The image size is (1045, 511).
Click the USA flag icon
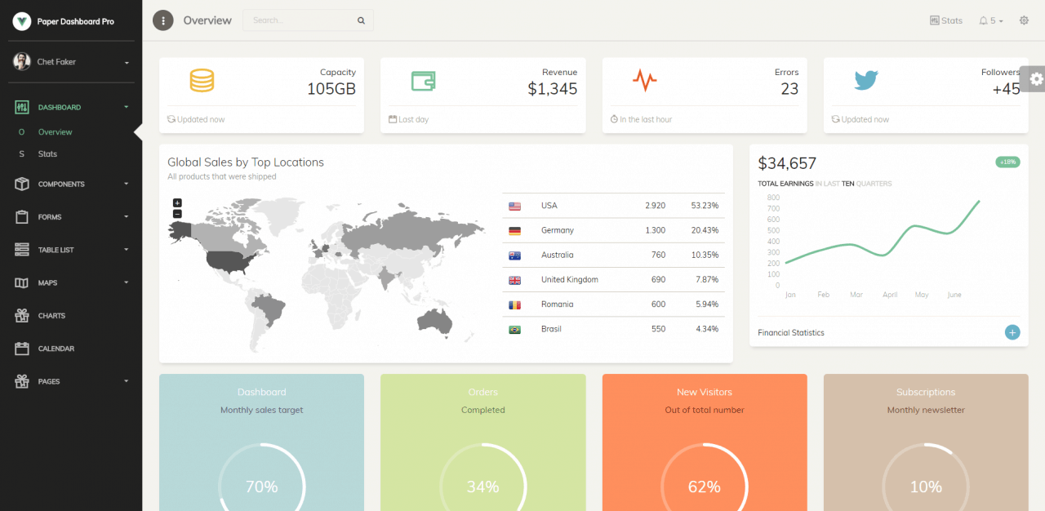[514, 206]
